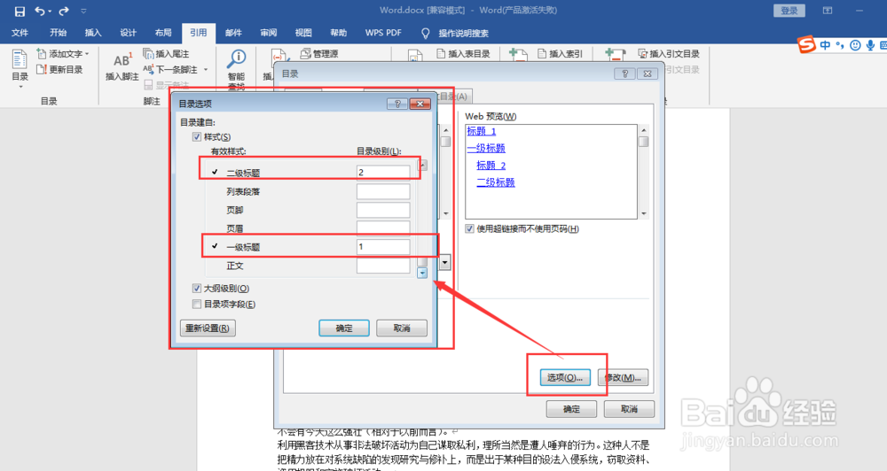
Task: Click Web preview scroll-down arrow
Action: coord(644,214)
